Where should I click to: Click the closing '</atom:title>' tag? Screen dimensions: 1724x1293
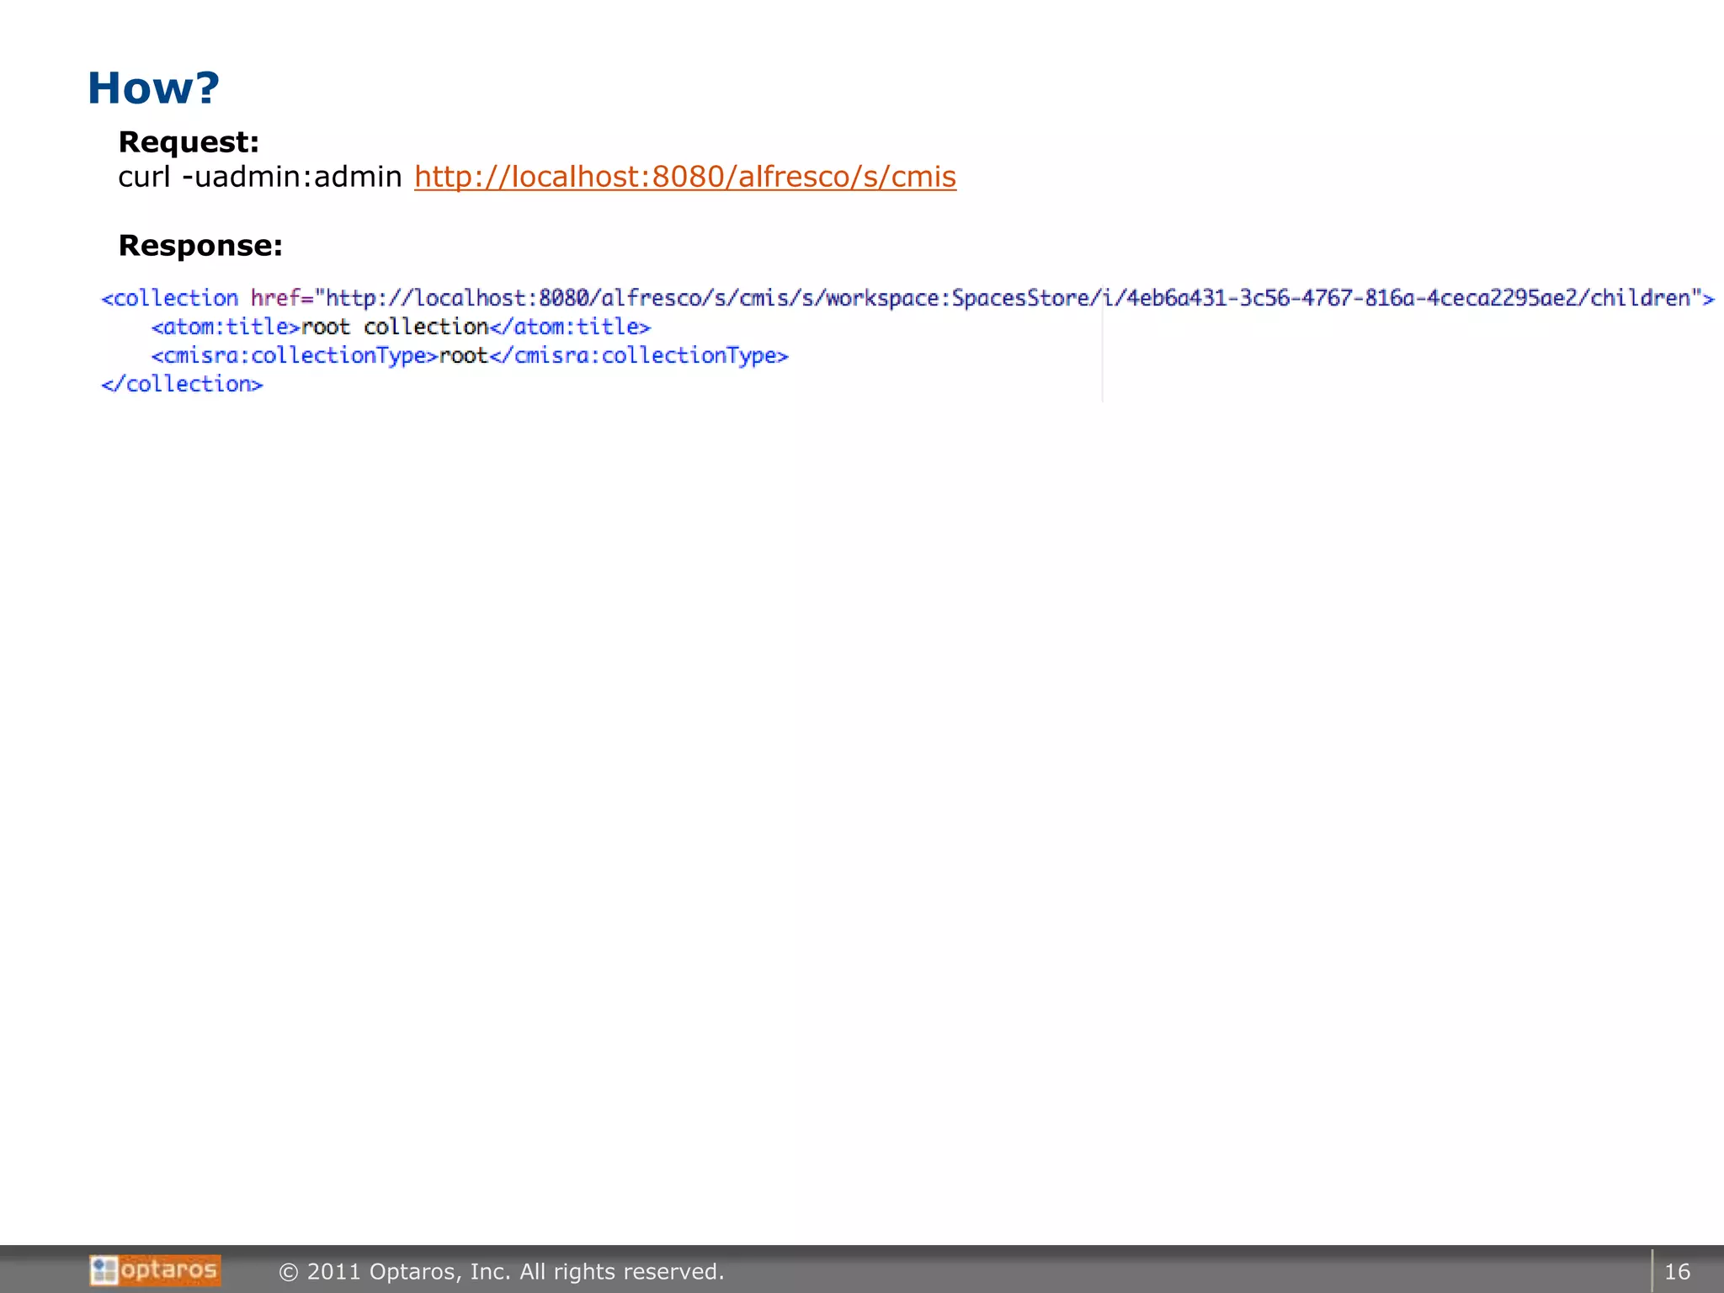[570, 327]
